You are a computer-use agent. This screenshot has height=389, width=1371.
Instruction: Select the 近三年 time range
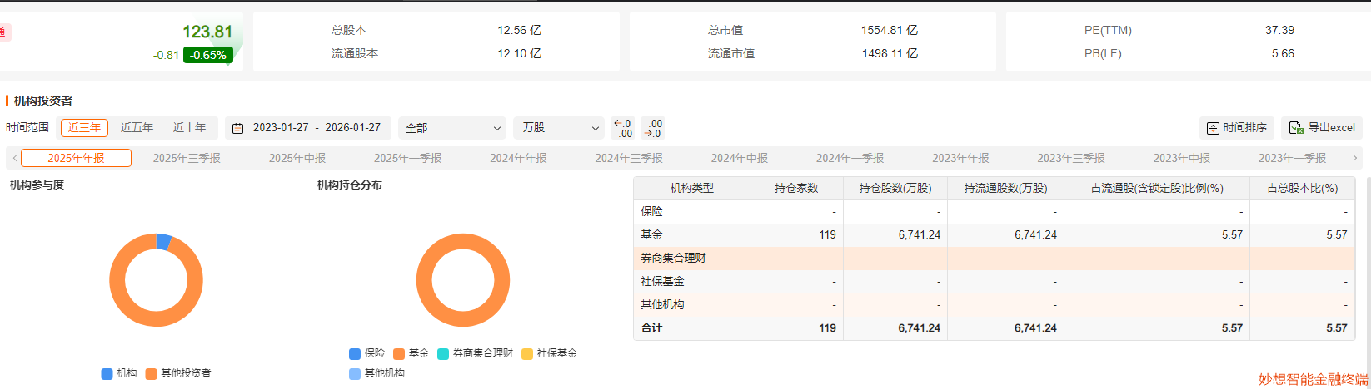(84, 128)
